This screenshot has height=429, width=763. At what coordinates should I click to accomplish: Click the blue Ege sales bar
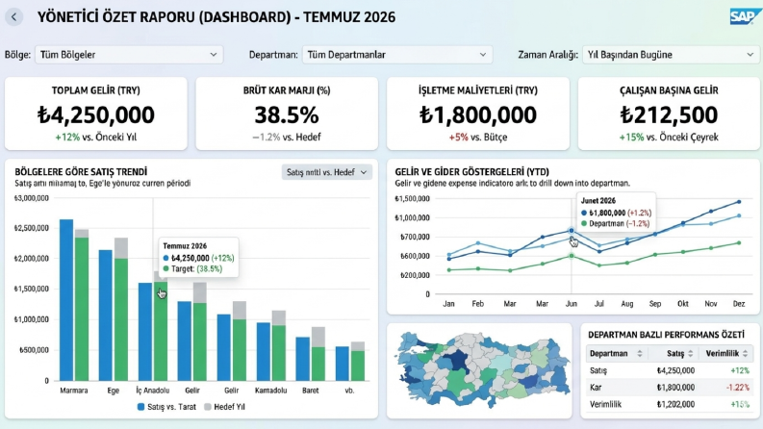106,315
